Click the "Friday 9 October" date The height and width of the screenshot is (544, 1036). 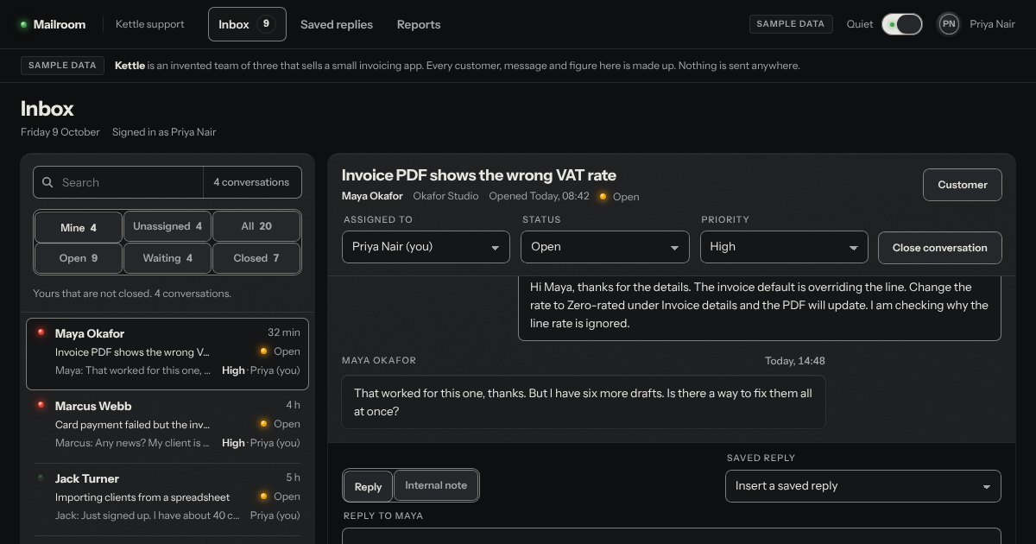(60, 132)
